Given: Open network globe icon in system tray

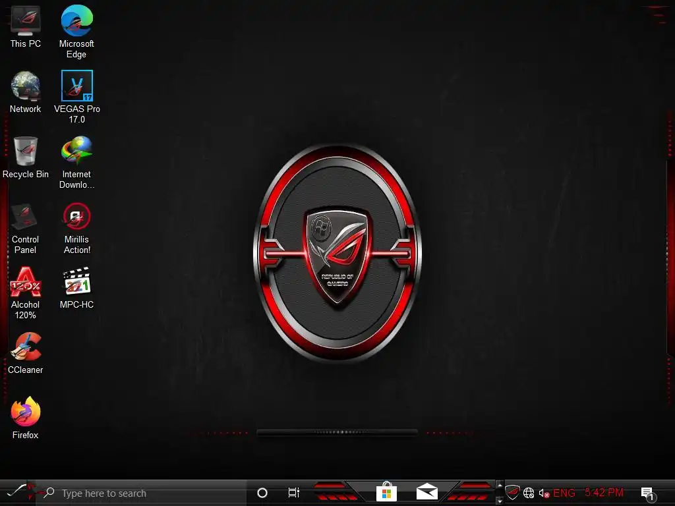Looking at the screenshot, I should point(529,493).
